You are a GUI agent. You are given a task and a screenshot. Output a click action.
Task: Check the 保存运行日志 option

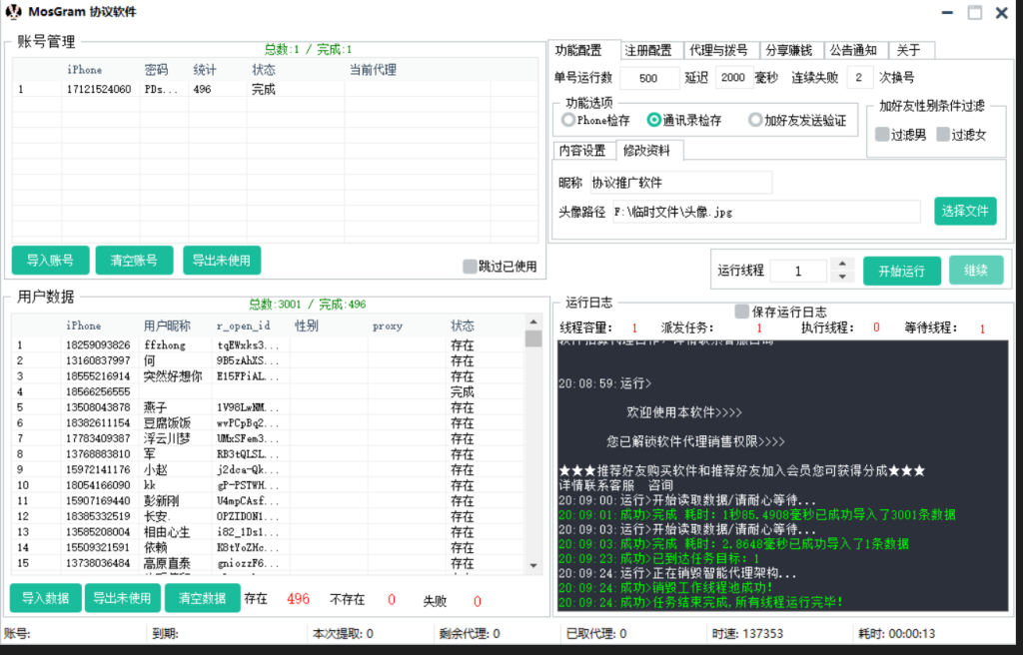(x=741, y=312)
